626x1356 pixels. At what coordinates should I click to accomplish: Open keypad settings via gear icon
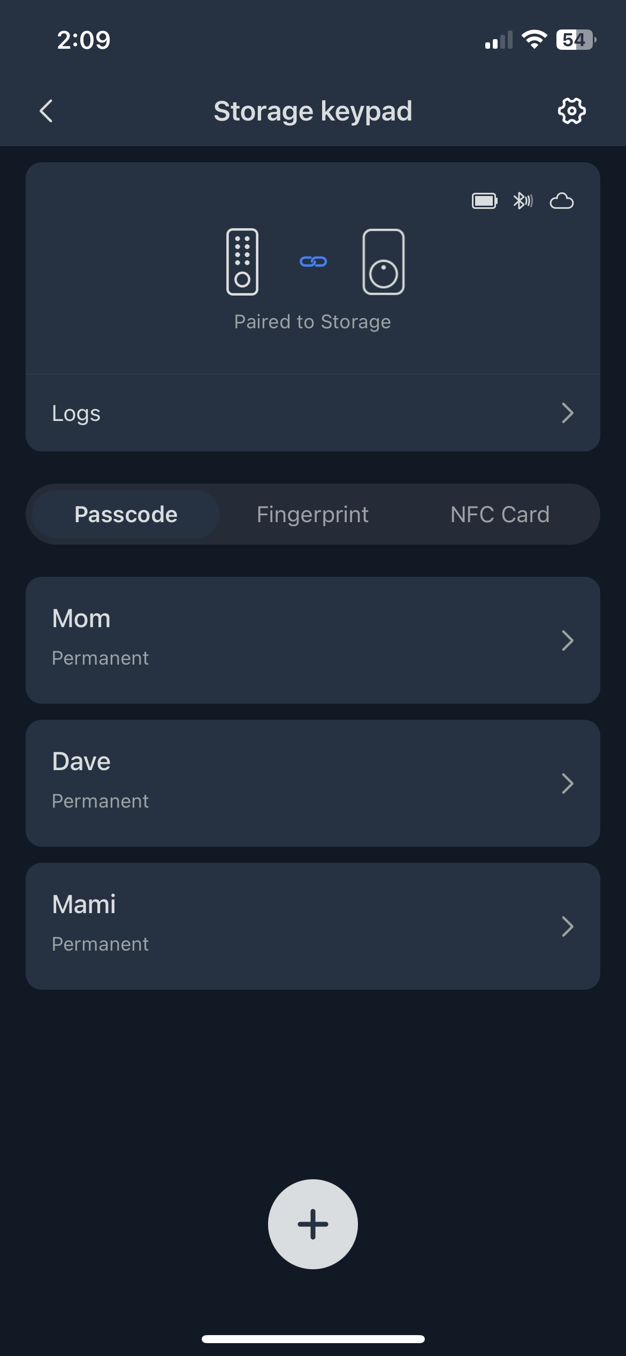click(x=571, y=111)
